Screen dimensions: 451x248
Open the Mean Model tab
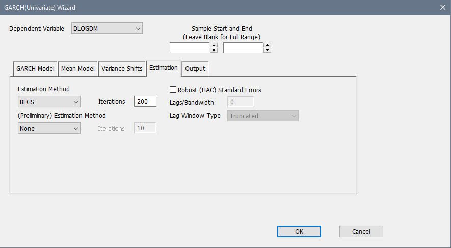tap(77, 69)
